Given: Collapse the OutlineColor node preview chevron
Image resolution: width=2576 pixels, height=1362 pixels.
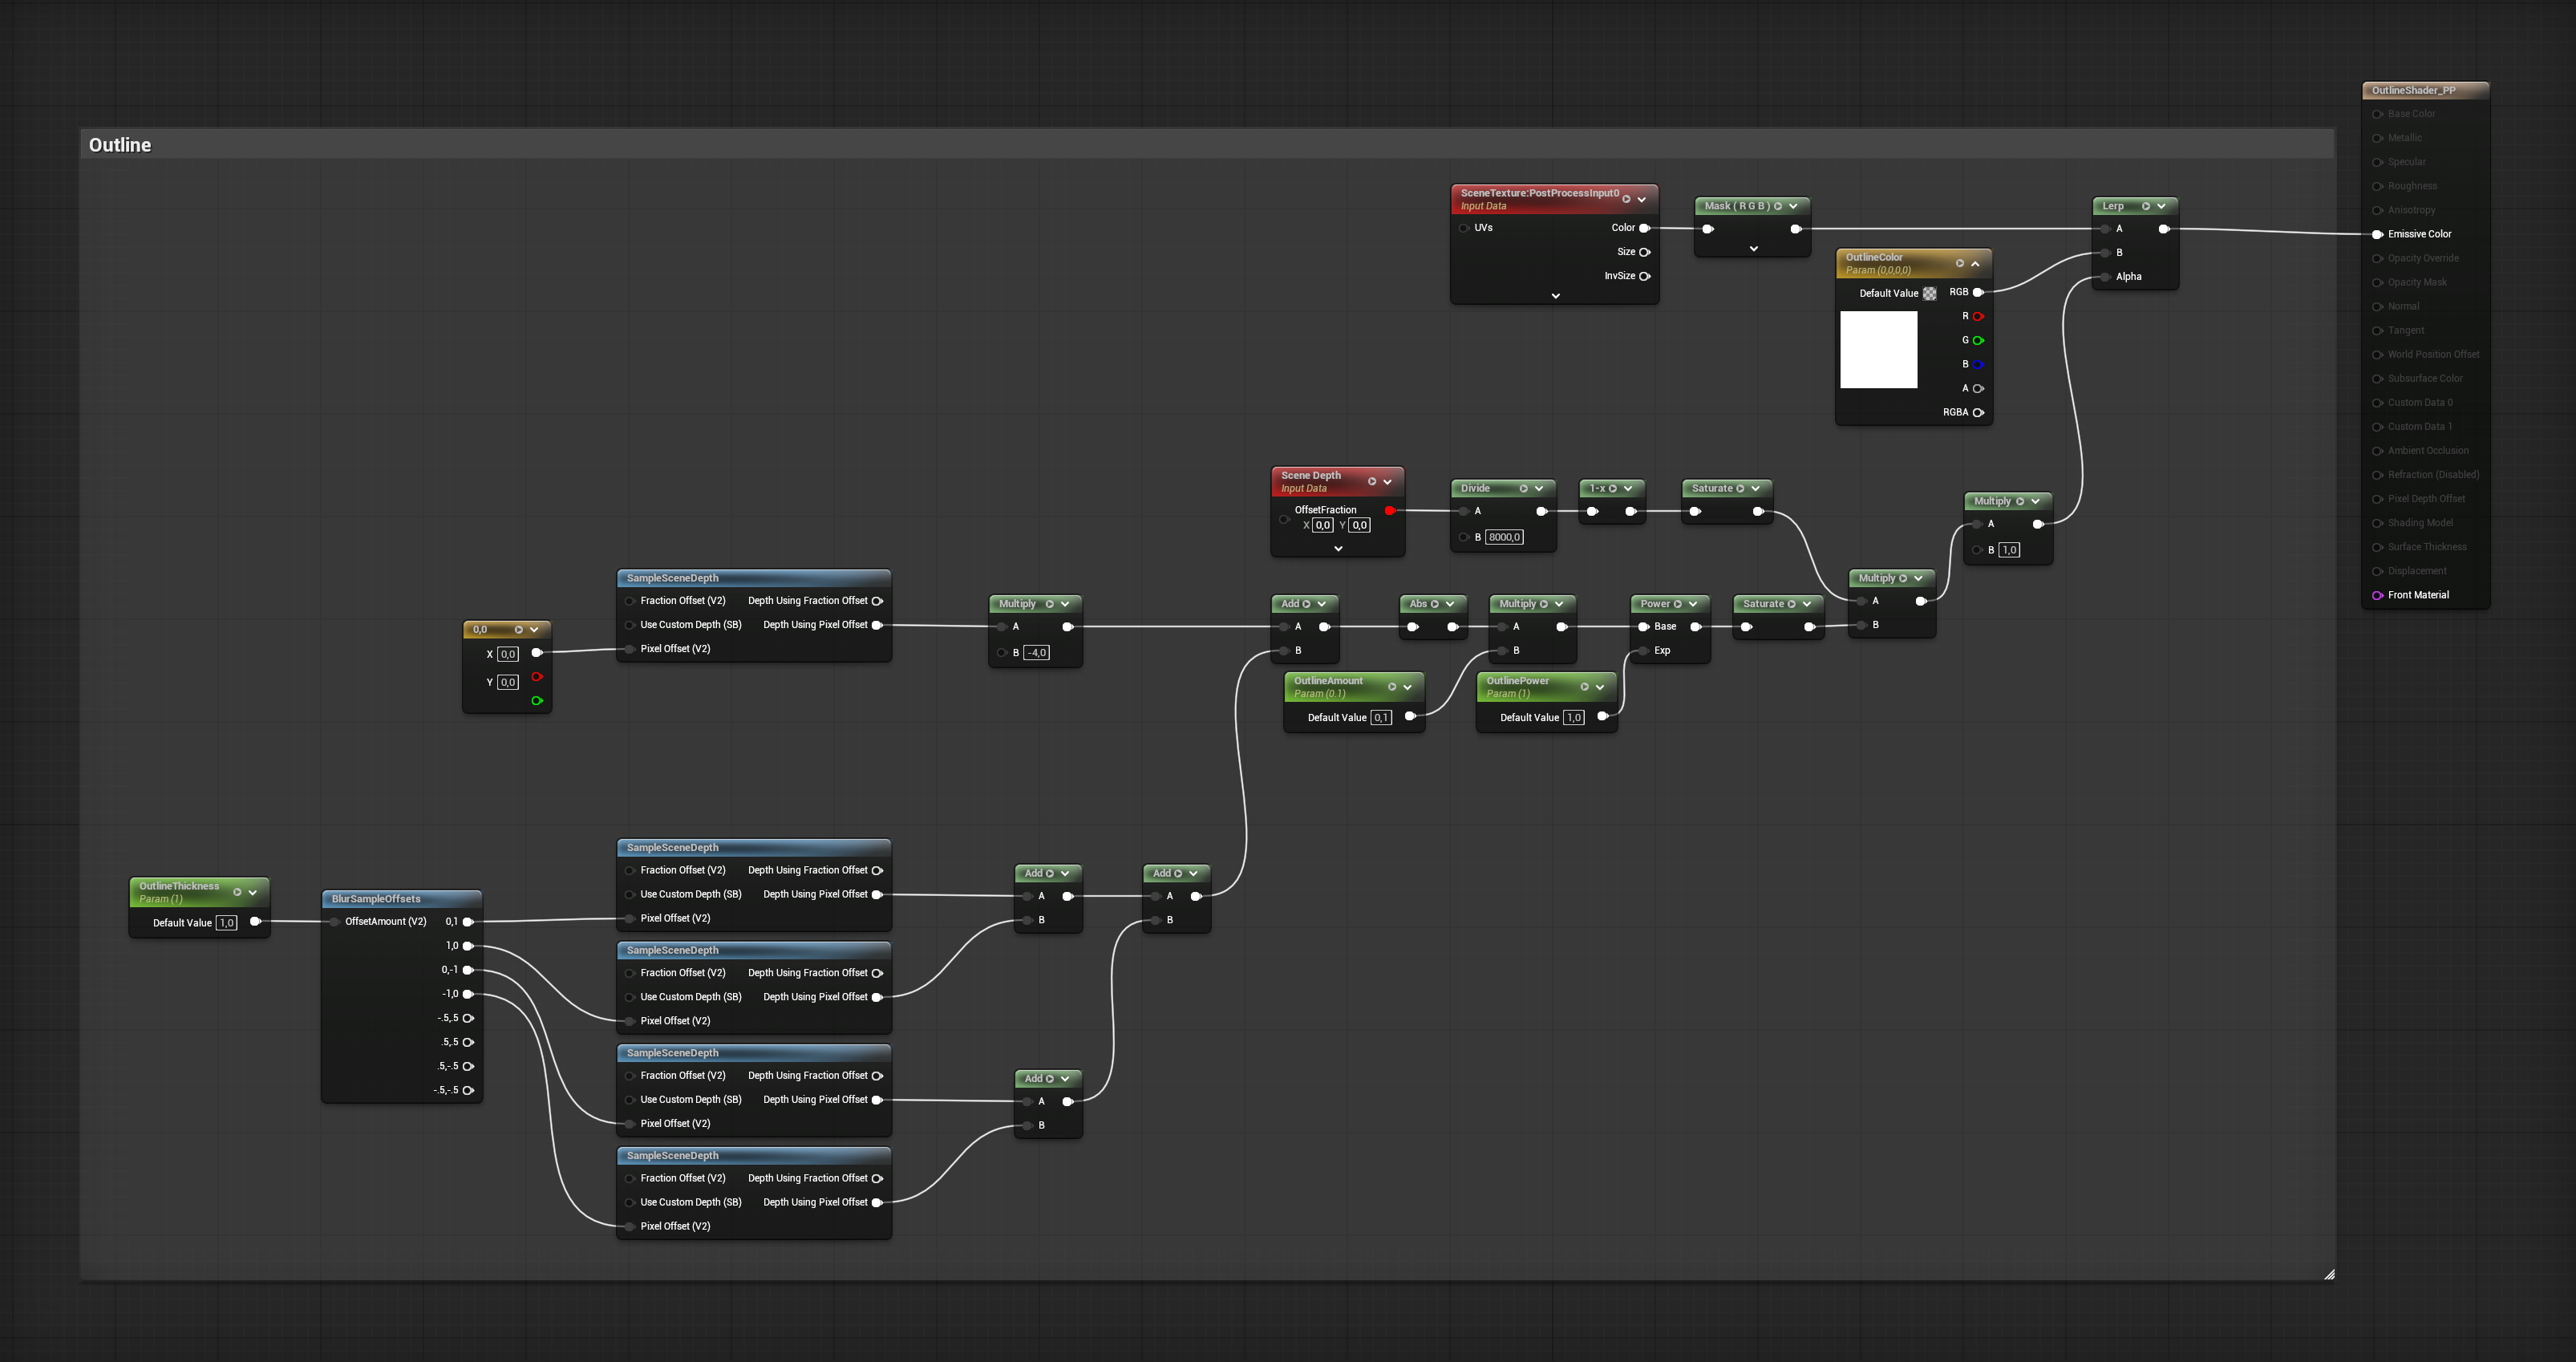Looking at the screenshot, I should 1975,264.
